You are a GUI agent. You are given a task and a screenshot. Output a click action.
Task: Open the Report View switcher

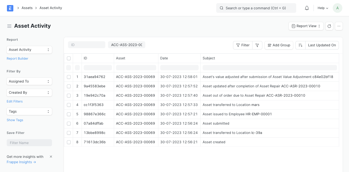click(x=306, y=26)
